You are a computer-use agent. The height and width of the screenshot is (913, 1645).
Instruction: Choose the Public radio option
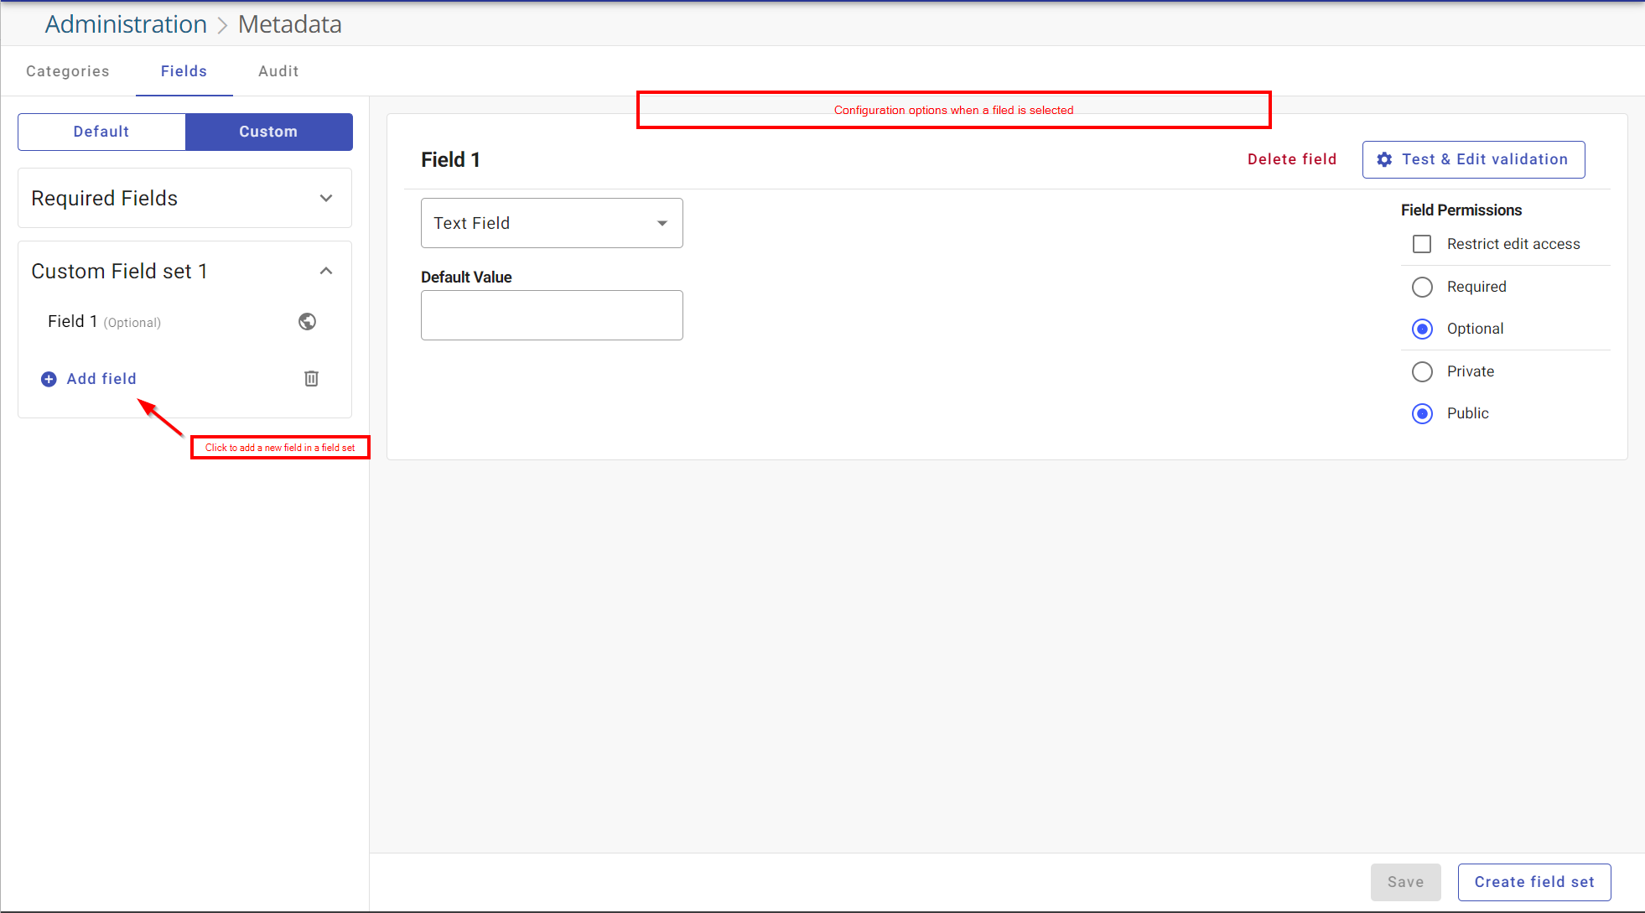tap(1423, 413)
